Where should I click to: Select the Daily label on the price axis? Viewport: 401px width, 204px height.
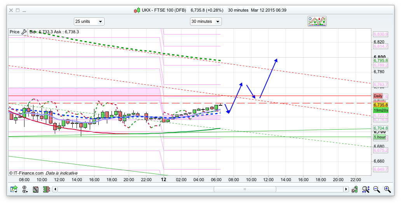coord(378,96)
